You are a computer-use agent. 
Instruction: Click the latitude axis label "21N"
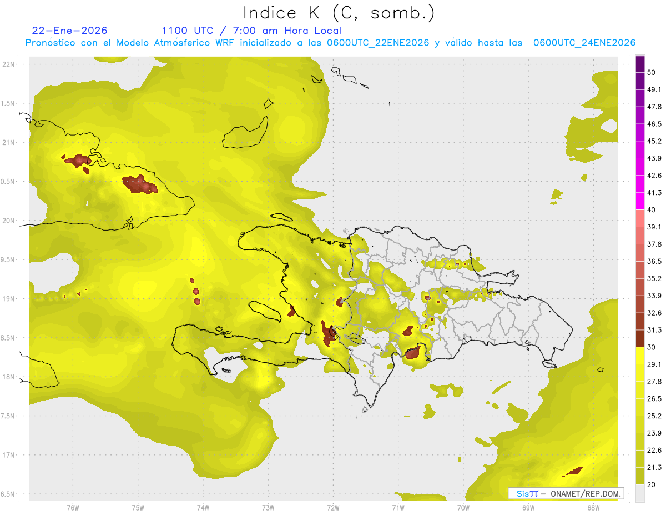[x=9, y=143]
